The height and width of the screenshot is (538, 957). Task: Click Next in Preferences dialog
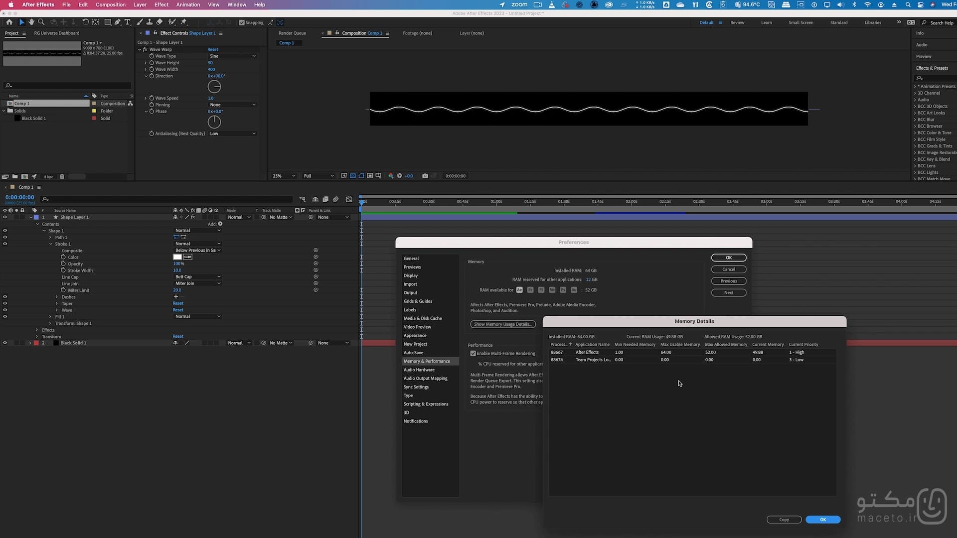[729, 293]
